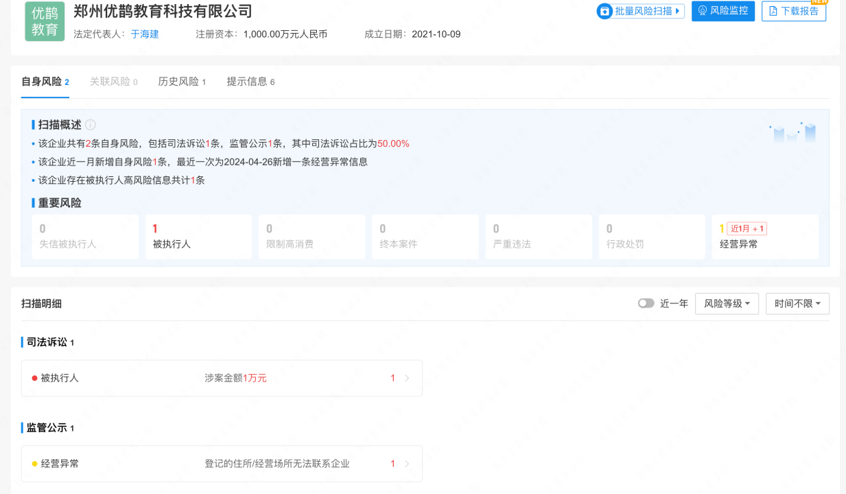
Task: Select the 行政处罚 risk card
Action: [x=652, y=237]
